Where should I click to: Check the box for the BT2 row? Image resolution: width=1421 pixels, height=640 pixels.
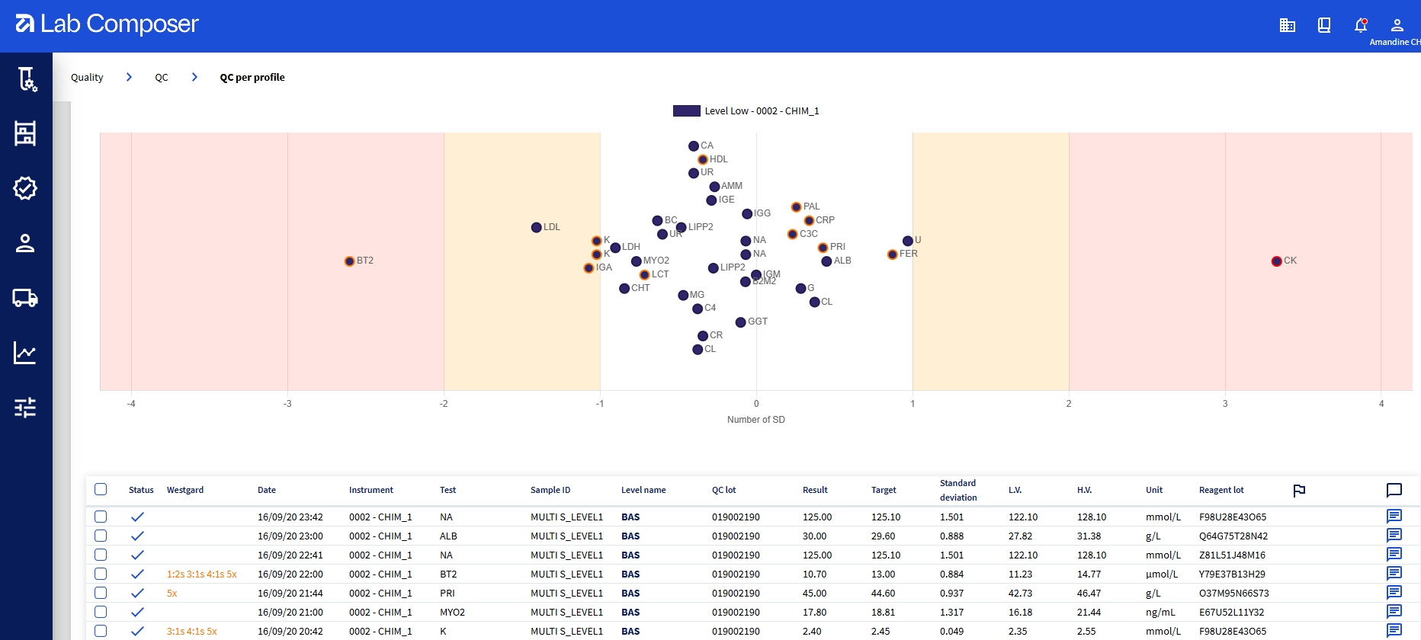(x=101, y=574)
